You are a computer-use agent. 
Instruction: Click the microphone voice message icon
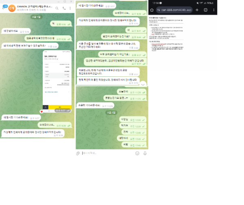coord(145,153)
